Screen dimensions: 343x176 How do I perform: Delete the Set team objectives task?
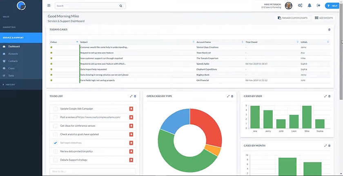pos(131,143)
